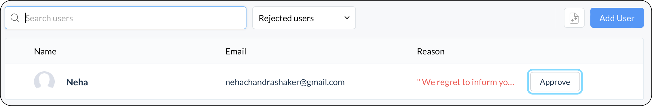
Task: Click the placeholder text inside the search box
Action: [x=49, y=18]
